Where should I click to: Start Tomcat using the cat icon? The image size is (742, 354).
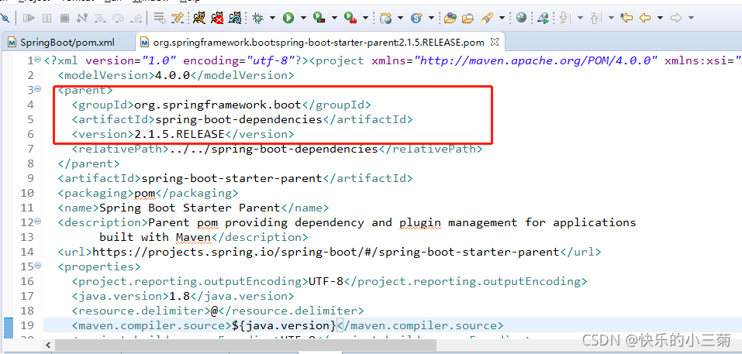199,18
